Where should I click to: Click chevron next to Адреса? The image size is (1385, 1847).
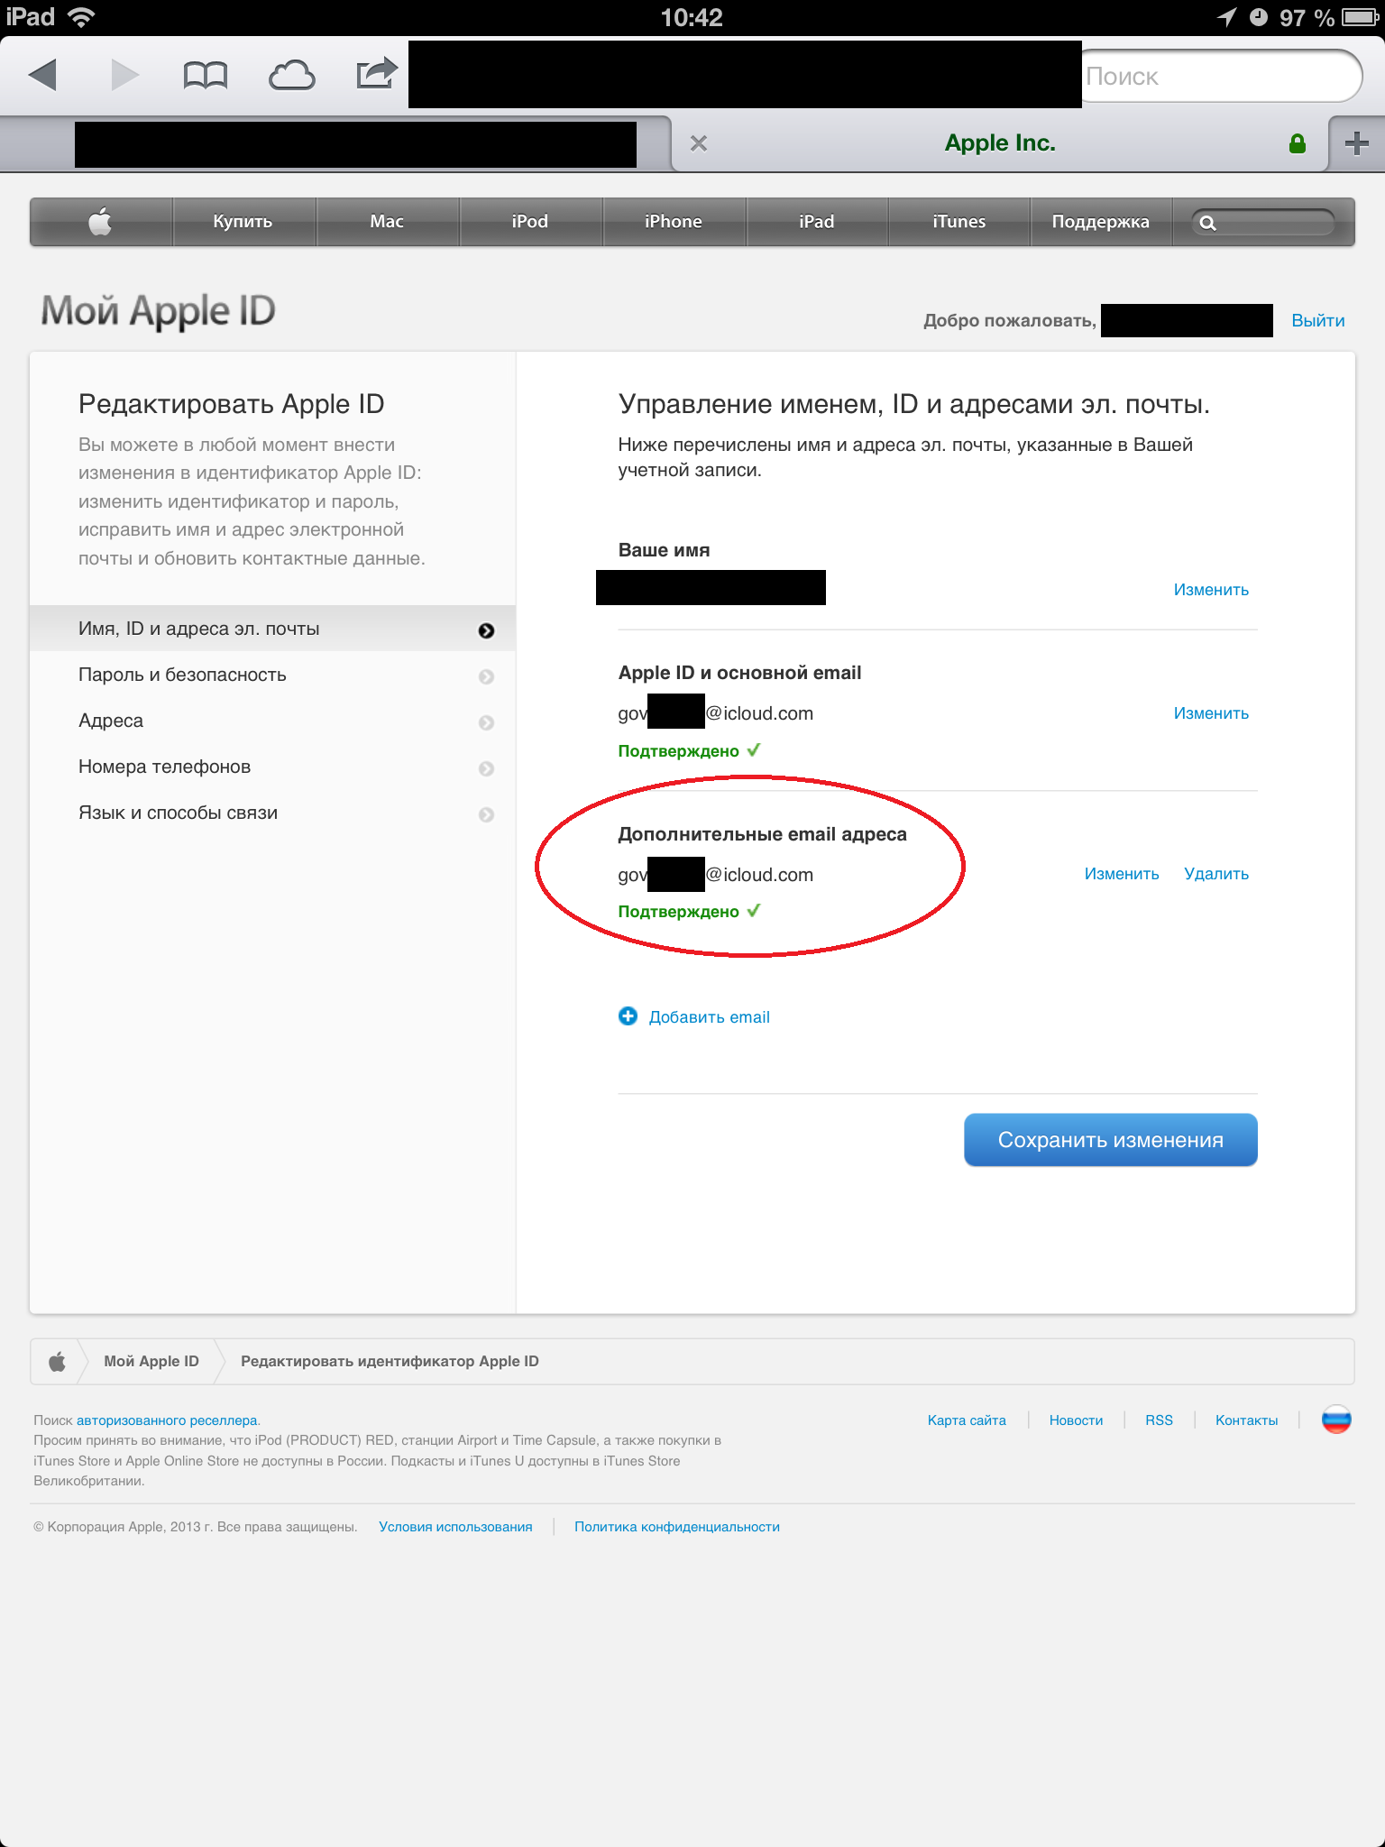487,722
